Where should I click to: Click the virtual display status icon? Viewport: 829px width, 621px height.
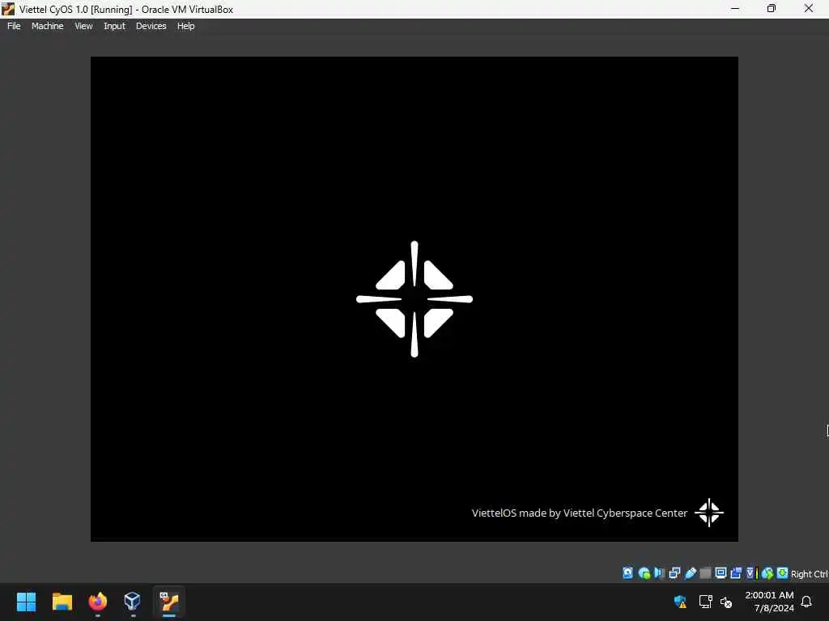tap(721, 573)
